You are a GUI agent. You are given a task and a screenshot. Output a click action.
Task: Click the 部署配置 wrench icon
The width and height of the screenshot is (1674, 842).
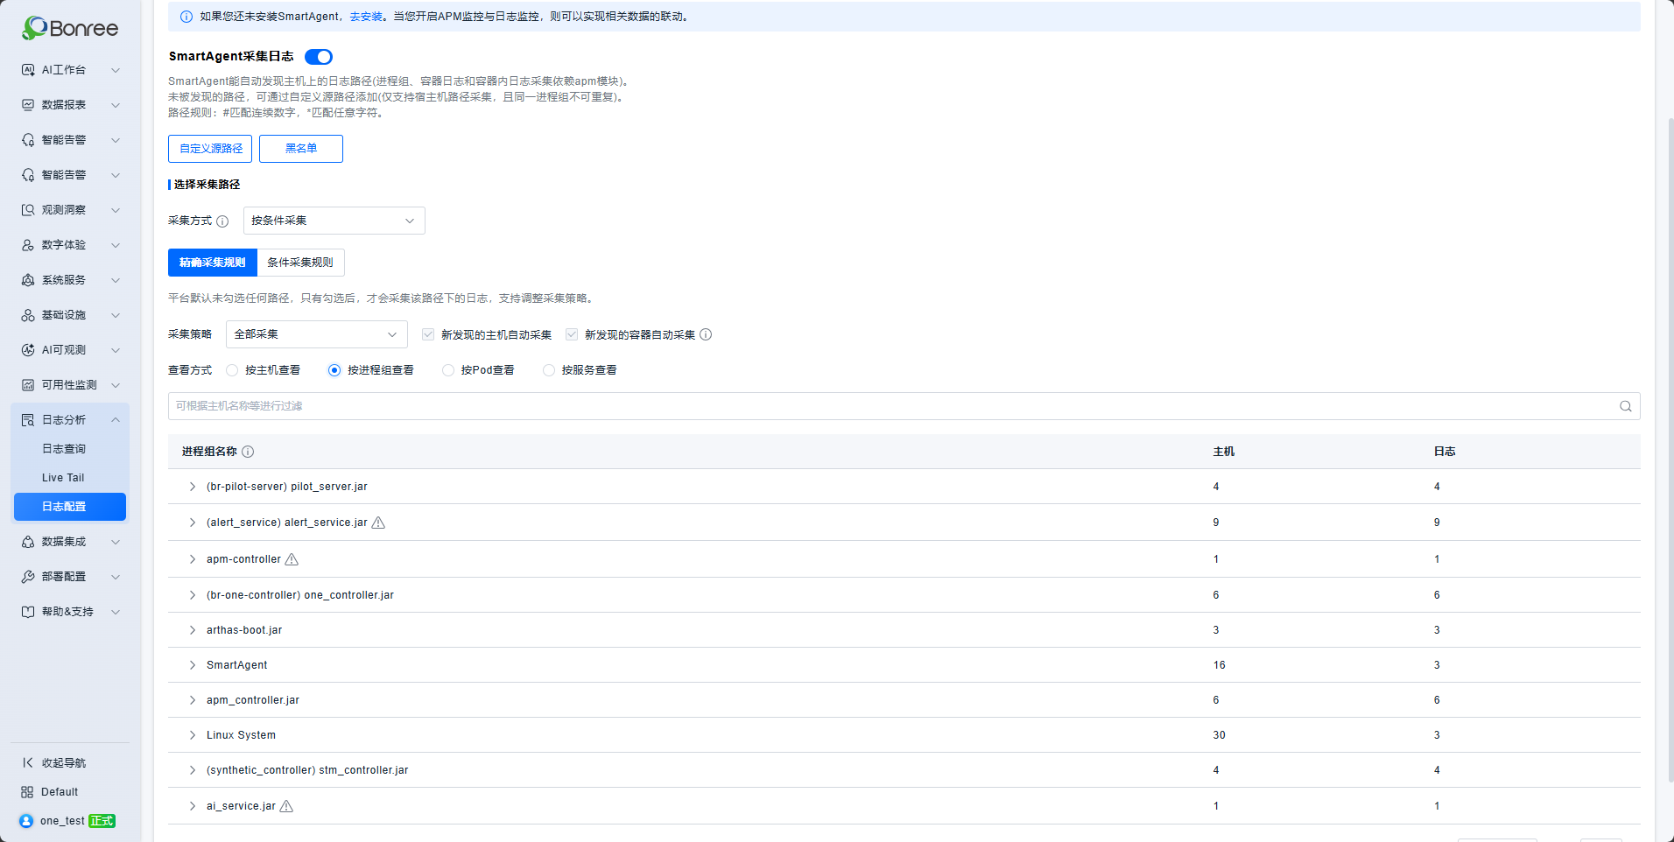(28, 577)
